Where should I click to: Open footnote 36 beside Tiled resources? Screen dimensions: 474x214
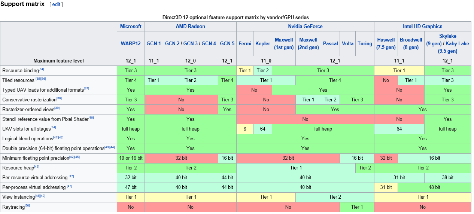coord(43,79)
